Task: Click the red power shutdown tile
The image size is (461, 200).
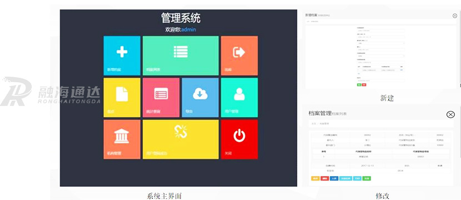Action: point(239,139)
